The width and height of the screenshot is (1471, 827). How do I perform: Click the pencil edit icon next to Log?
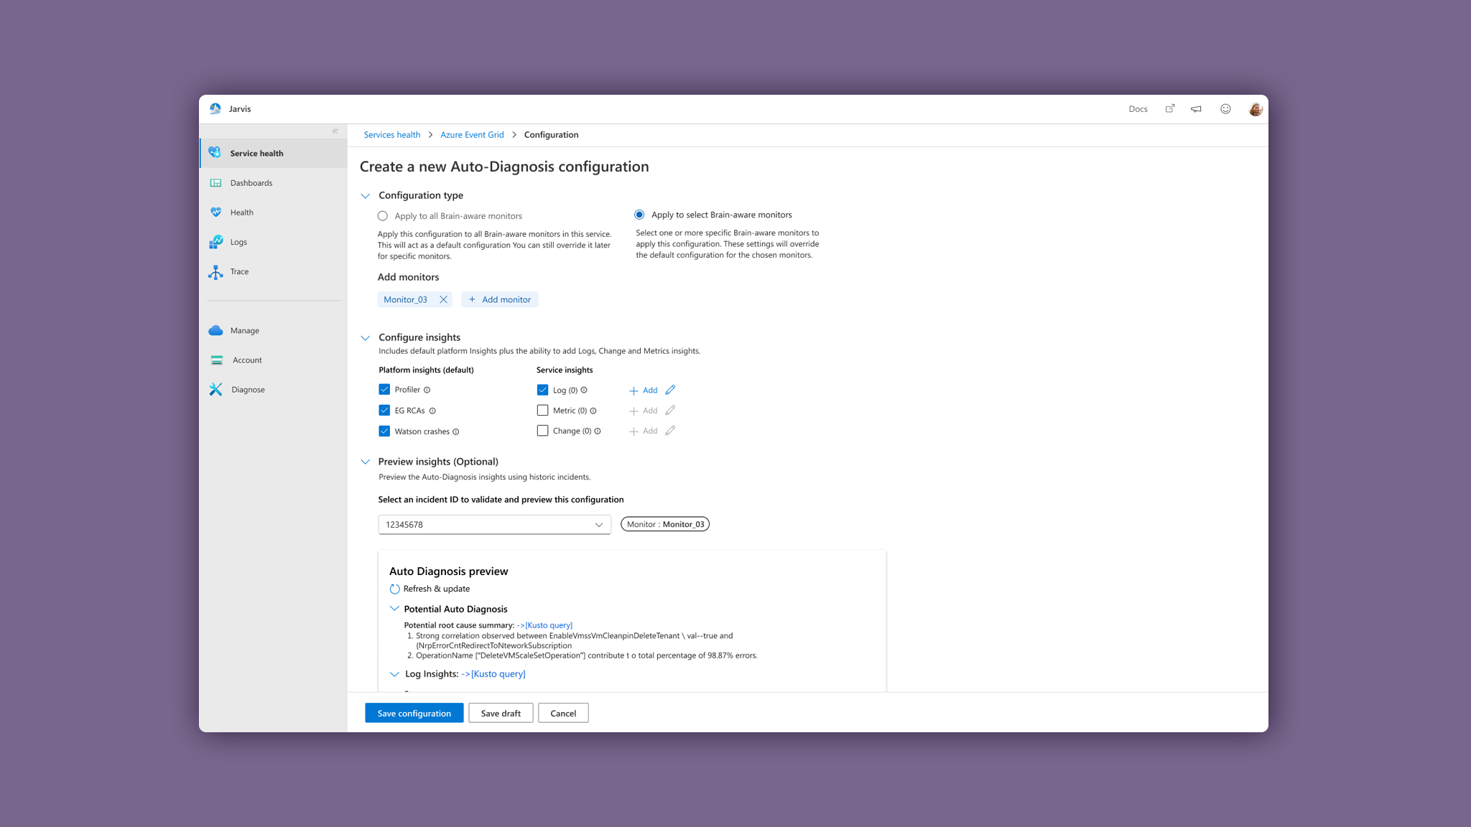670,390
